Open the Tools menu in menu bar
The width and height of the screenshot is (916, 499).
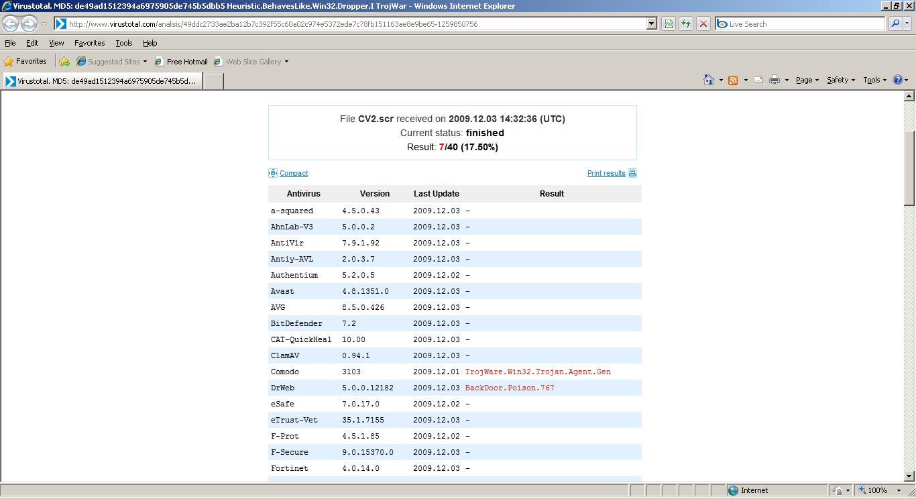click(124, 43)
